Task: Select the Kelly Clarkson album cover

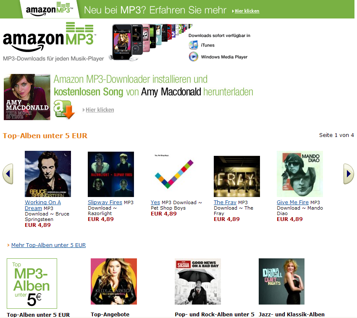Action: (x=114, y=281)
